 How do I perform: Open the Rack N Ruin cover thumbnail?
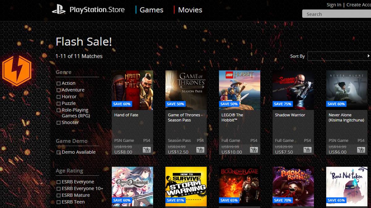[293, 186]
